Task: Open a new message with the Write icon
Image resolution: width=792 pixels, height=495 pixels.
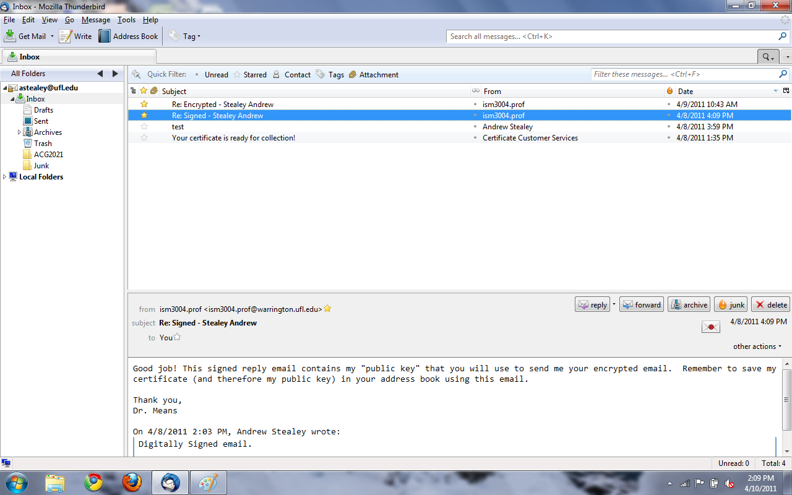Action: pyautogui.click(x=64, y=36)
